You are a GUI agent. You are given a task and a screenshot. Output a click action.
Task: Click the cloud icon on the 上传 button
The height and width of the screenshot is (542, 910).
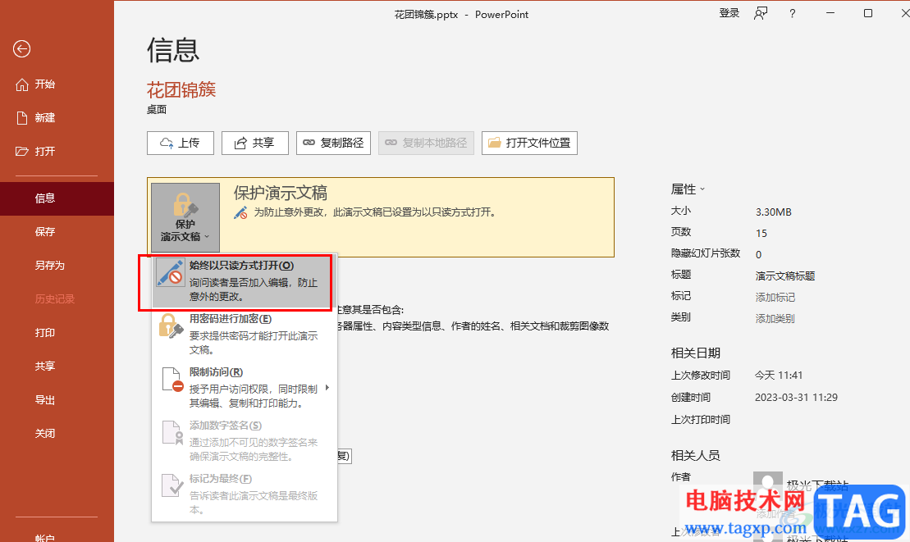pos(167,143)
